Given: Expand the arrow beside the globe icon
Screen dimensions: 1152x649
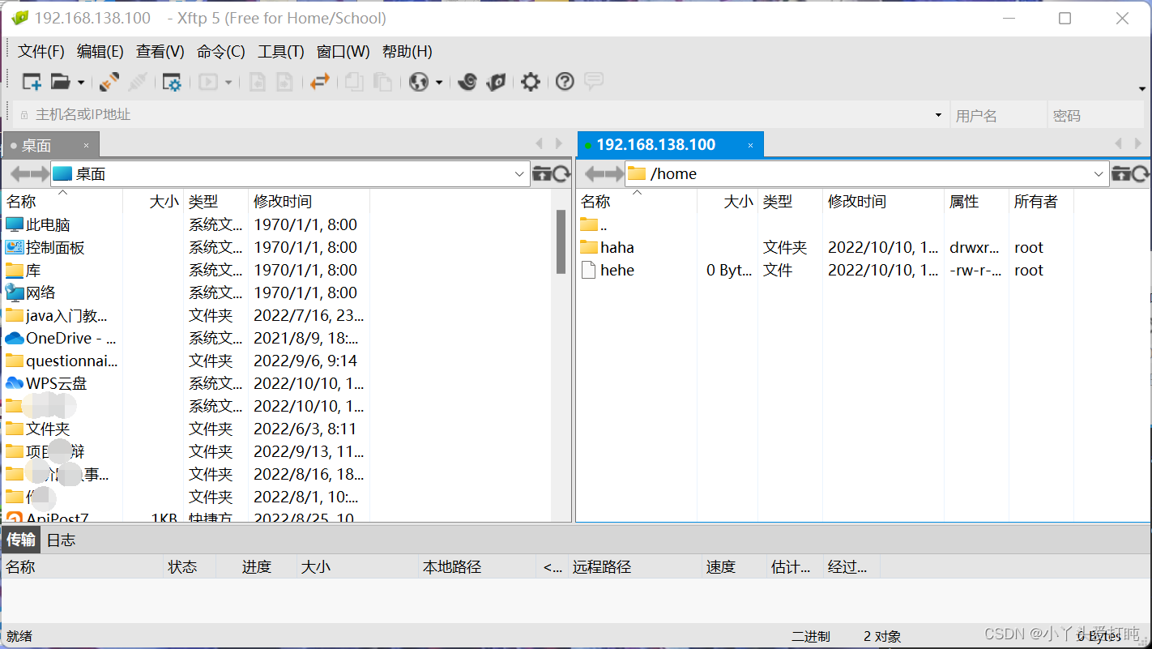Looking at the screenshot, I should point(439,82).
